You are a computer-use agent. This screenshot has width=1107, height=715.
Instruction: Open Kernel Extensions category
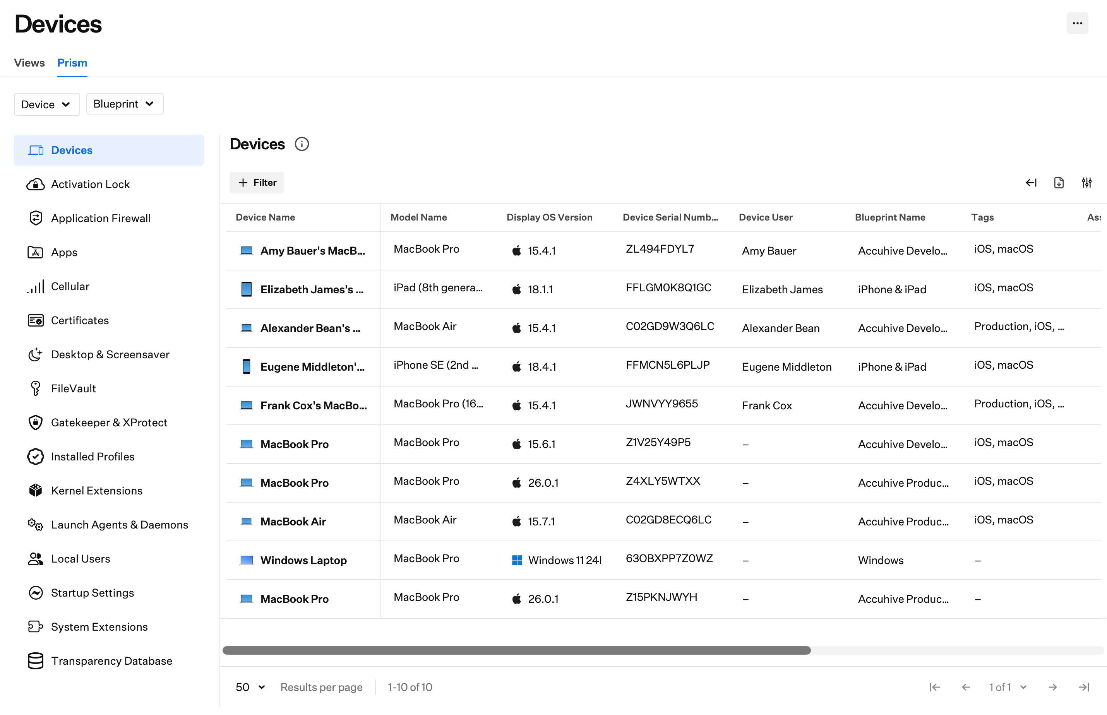[x=109, y=491]
